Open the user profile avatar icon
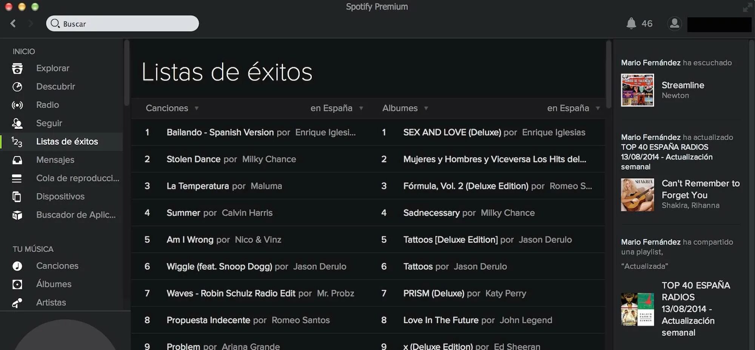This screenshot has width=755, height=350. coord(674,23)
